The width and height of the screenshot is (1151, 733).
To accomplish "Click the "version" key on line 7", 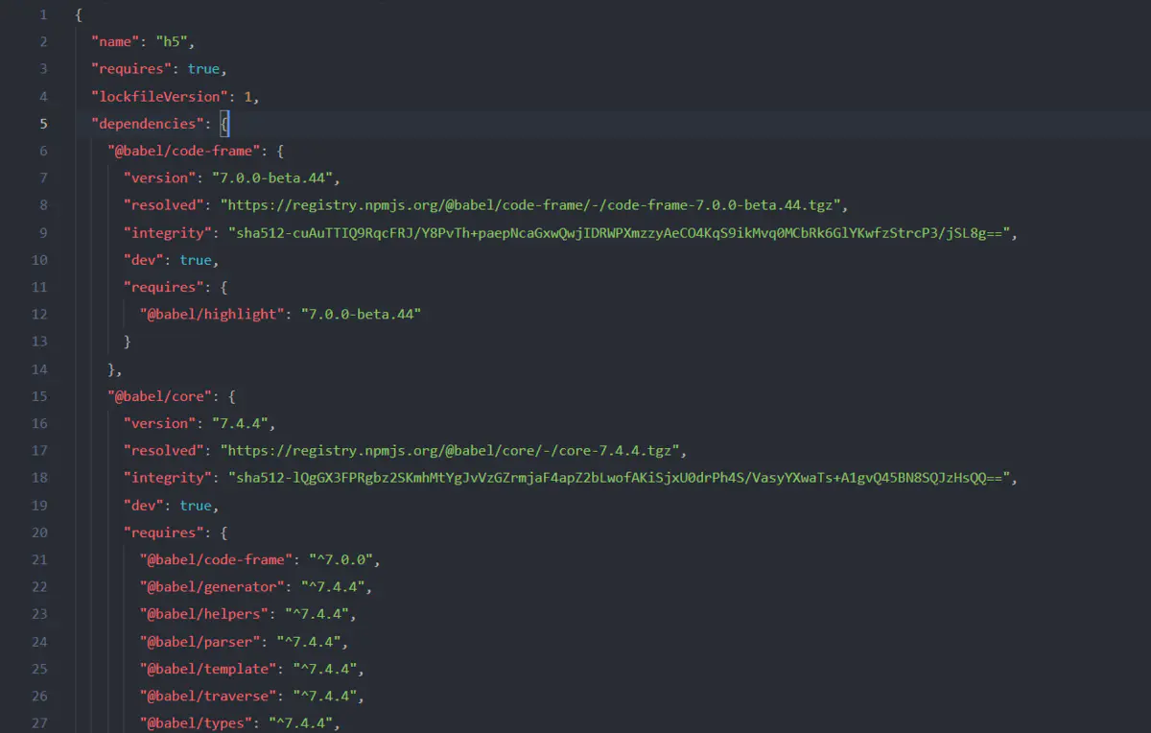I will pyautogui.click(x=159, y=178).
